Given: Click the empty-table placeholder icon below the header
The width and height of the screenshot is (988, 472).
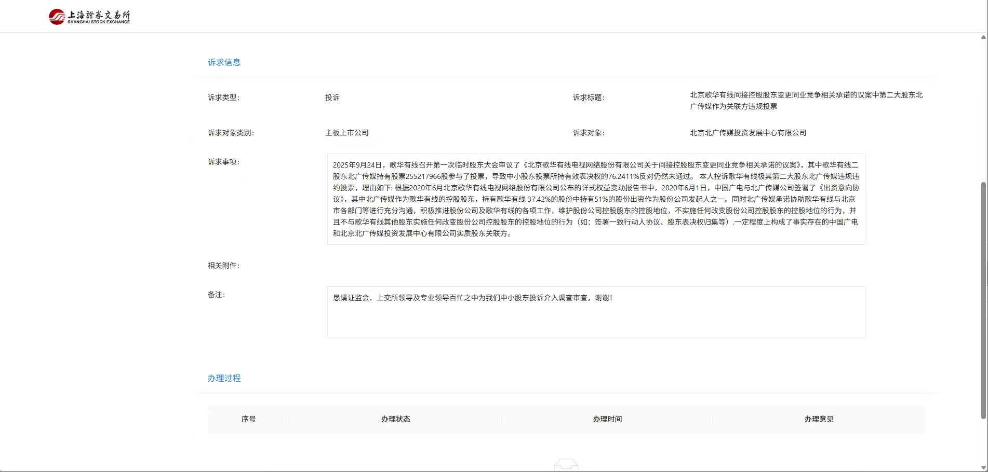Looking at the screenshot, I should tap(566, 465).
